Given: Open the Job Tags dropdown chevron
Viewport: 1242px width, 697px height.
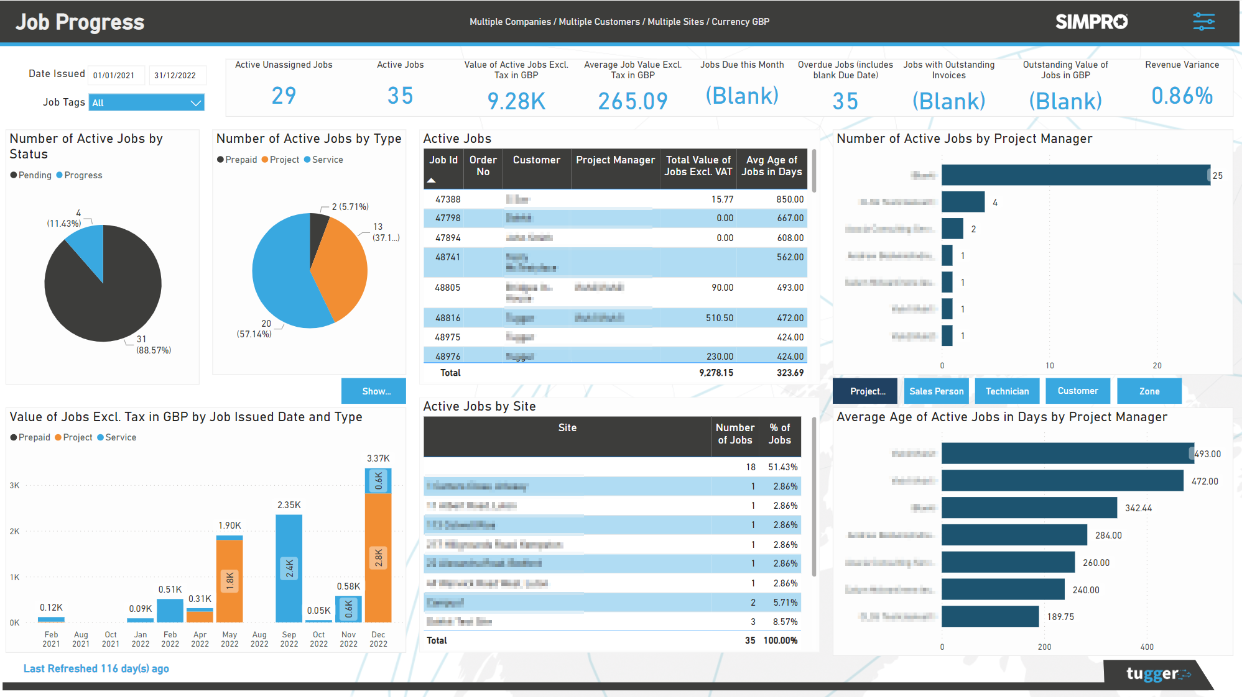Looking at the screenshot, I should coord(196,102).
